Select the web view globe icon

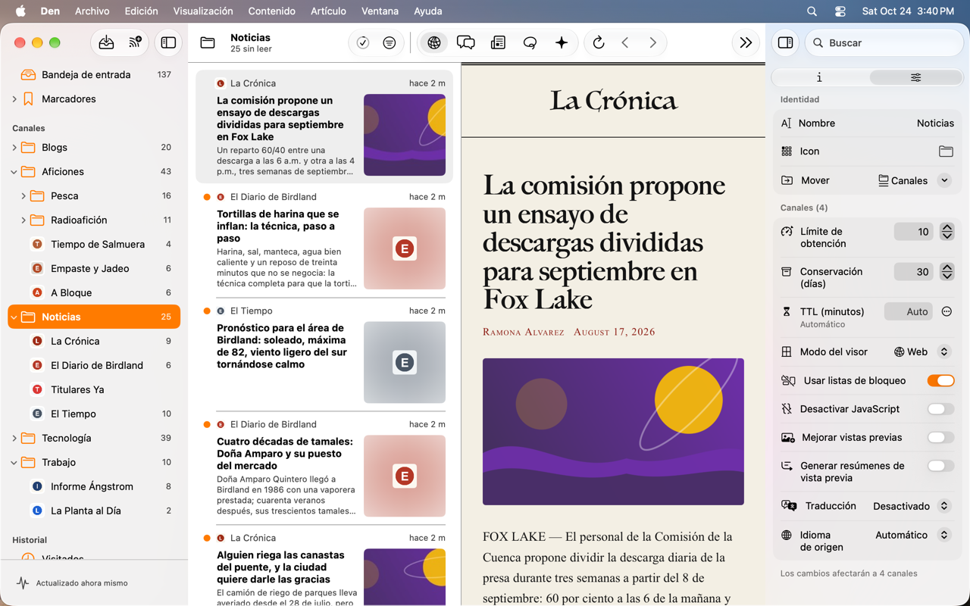[x=434, y=43]
